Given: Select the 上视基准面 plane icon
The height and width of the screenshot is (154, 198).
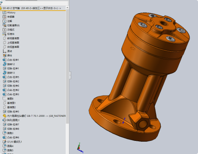Looking at the screenshot, I should pyautogui.click(x=5, y=43).
